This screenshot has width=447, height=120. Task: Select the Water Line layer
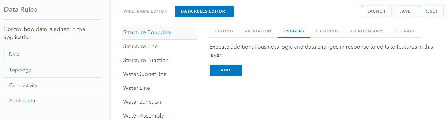pyautogui.click(x=159, y=88)
